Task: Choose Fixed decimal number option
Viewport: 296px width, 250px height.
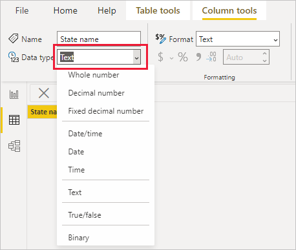Action: [106, 111]
